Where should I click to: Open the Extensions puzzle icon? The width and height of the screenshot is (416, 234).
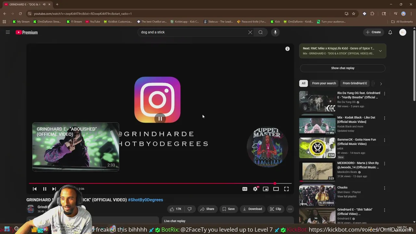click(x=372, y=14)
